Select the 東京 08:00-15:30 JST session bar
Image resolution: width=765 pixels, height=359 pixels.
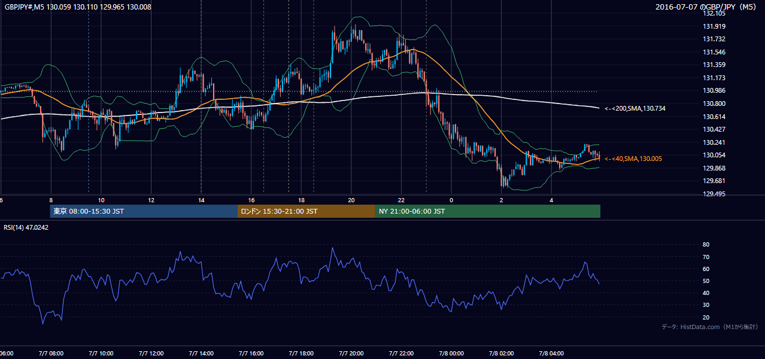(144, 211)
